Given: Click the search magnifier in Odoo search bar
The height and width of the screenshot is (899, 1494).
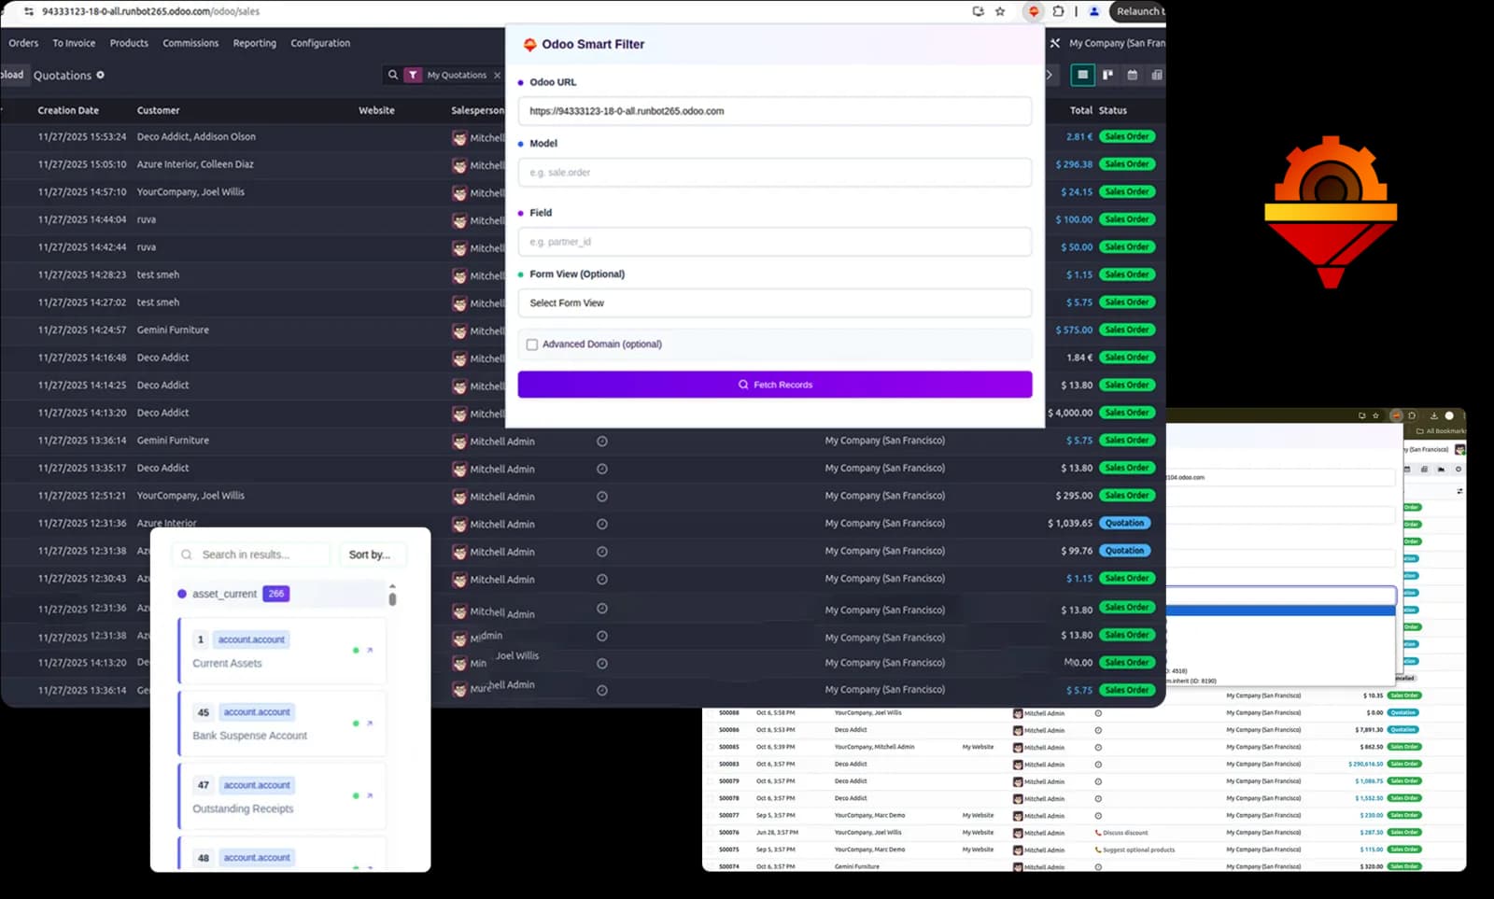Looking at the screenshot, I should 393,75.
